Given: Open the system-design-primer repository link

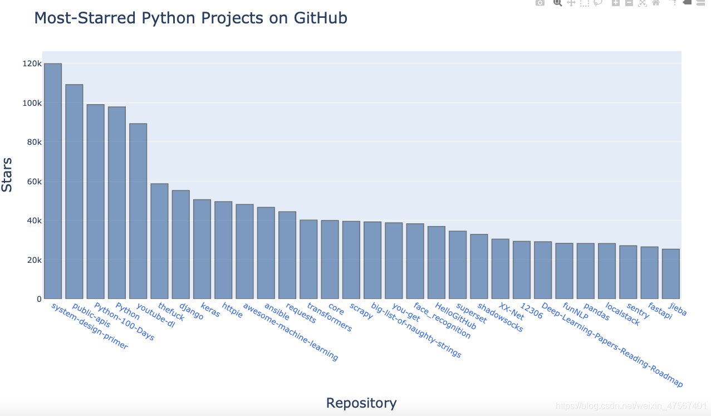Looking at the screenshot, I should 90,326.
